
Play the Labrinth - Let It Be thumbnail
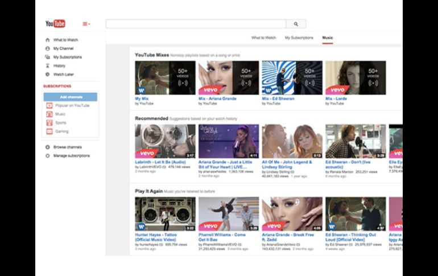coord(165,141)
